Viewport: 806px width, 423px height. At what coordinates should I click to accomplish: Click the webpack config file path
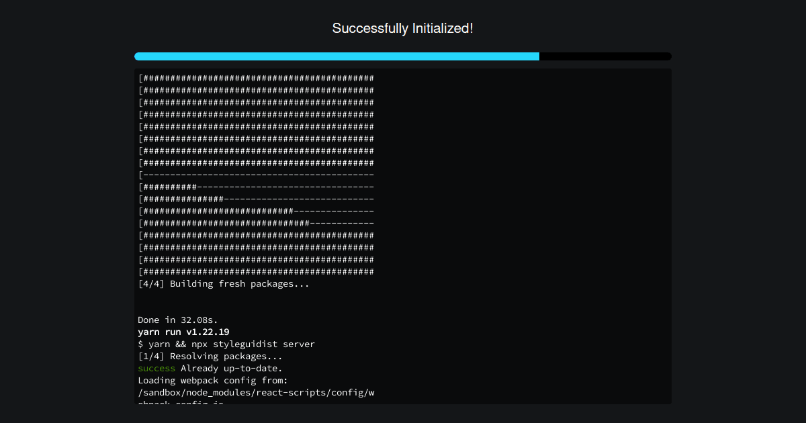click(257, 392)
